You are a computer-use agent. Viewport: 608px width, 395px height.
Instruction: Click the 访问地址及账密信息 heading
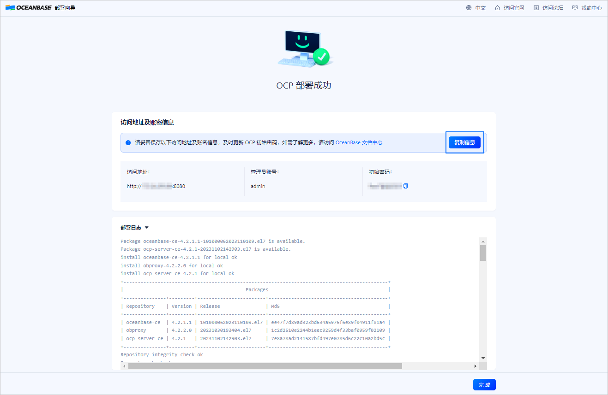pos(147,123)
